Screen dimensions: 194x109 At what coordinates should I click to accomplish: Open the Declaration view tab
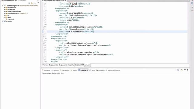coord(65,70)
